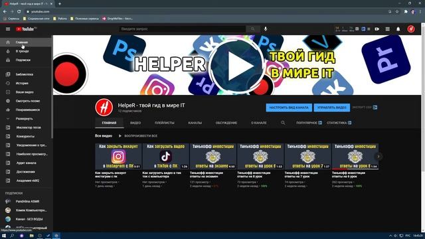This screenshot has height=239, width=425.
Task: Open vidIQ Конкуренты
Action: coord(26,136)
